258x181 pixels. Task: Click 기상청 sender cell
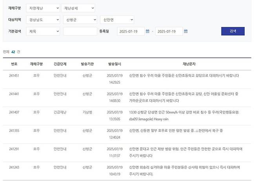click(x=87, y=113)
